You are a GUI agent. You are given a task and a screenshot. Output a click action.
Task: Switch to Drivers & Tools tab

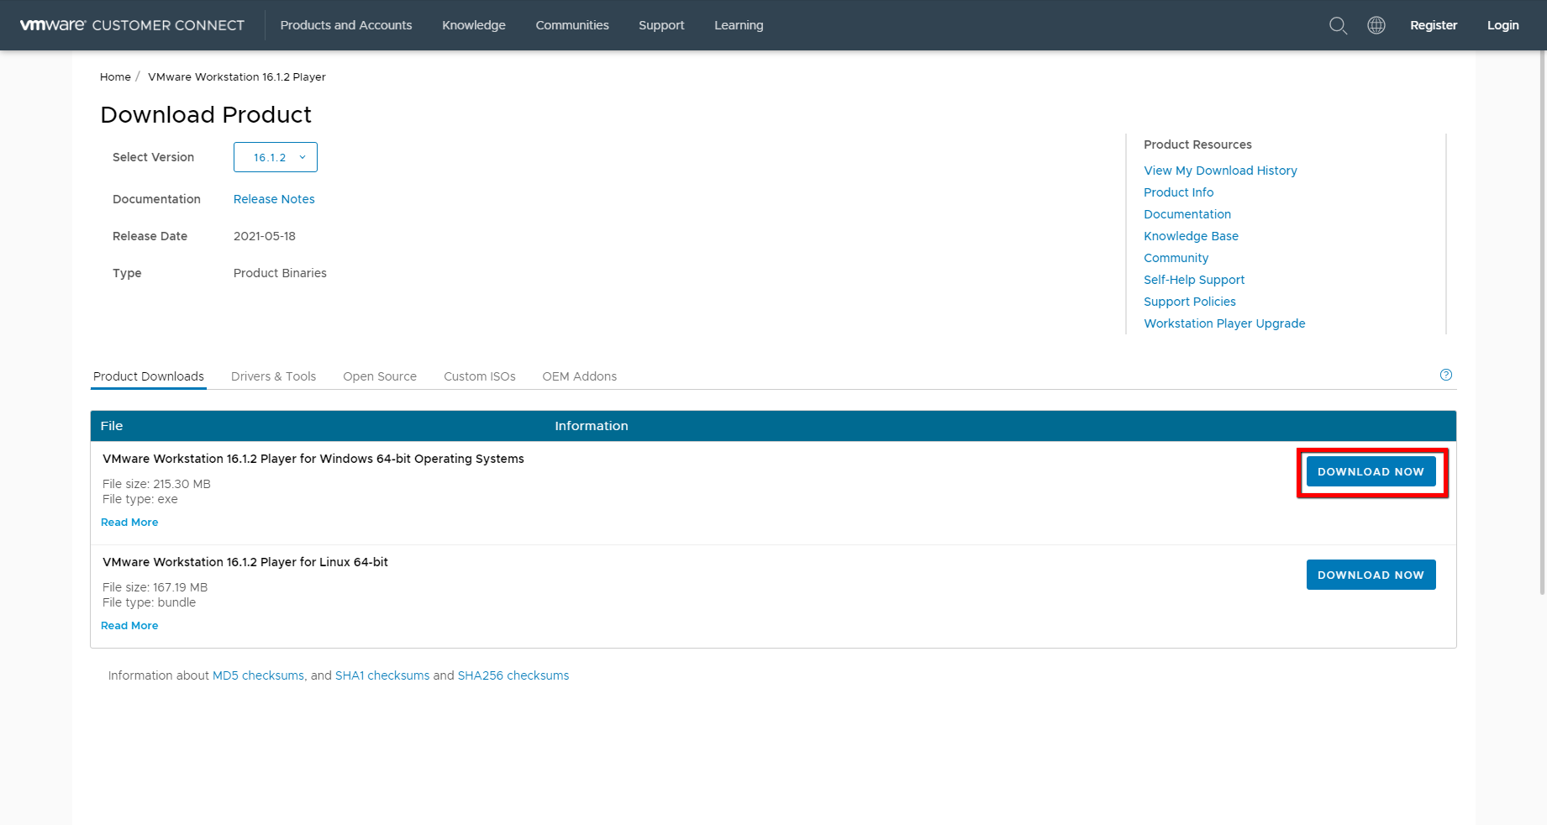(273, 376)
